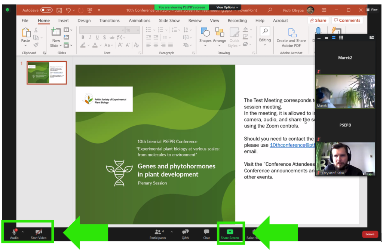Click the Paste clipboard icon
The width and height of the screenshot is (383, 251).
(x=26, y=33)
